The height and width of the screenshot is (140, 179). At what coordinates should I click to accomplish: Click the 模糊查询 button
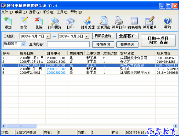point(127,44)
